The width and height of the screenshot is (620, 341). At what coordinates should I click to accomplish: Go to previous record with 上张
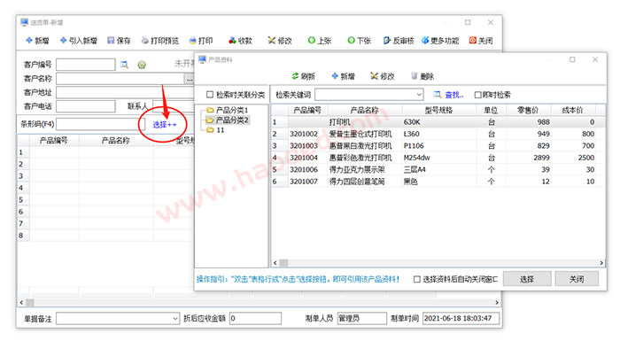point(320,41)
